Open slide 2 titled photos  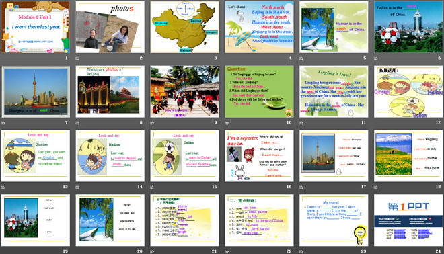110,27
